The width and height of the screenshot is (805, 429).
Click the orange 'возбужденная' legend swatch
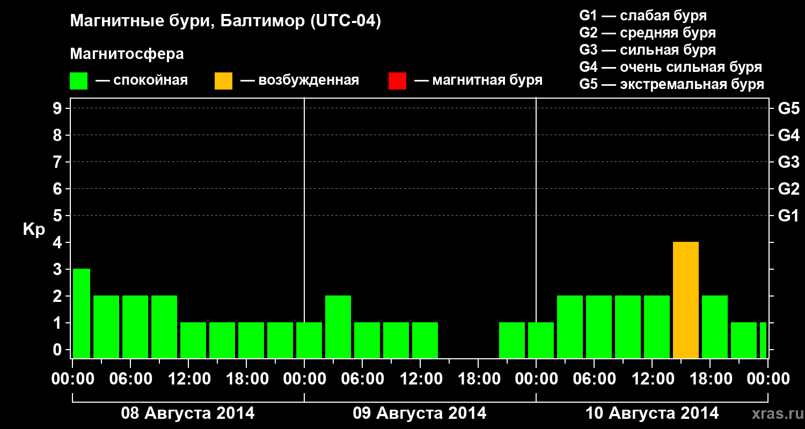click(223, 81)
